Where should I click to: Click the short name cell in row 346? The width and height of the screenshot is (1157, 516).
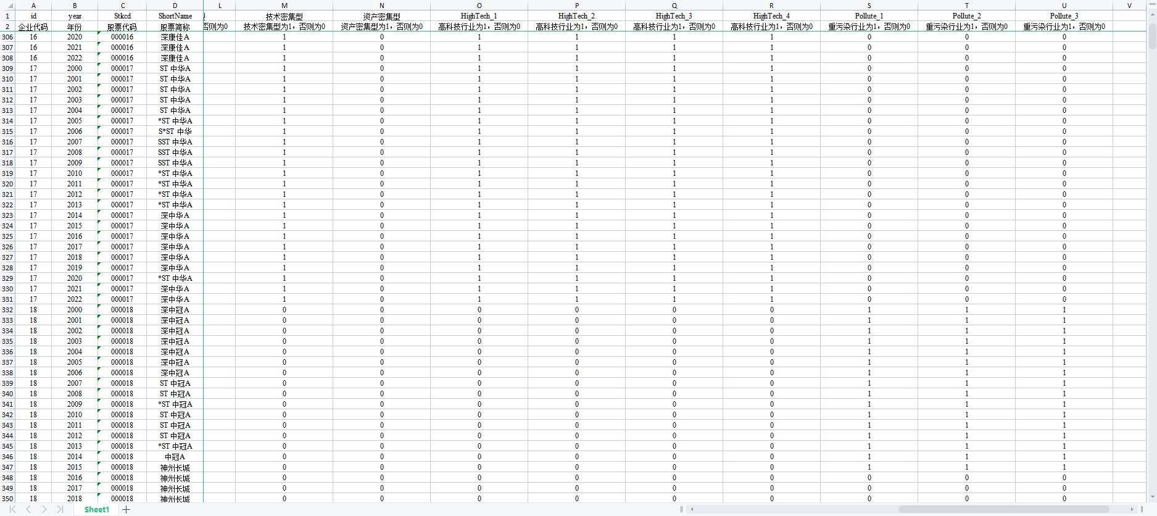point(175,457)
